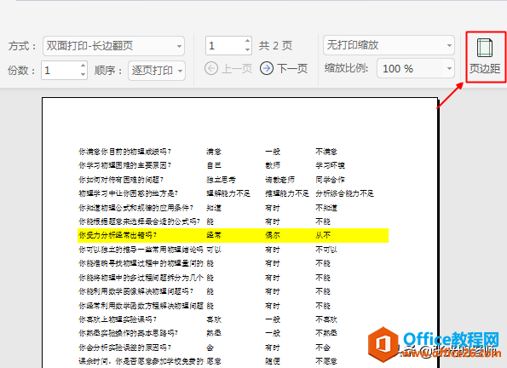Click cell 分析综合能力不足 in the preview

click(x=345, y=193)
